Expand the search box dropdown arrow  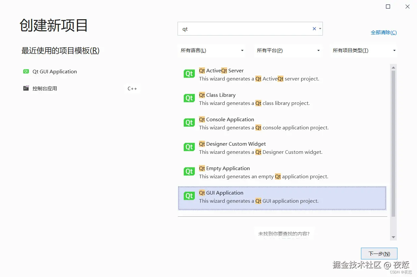point(320,29)
